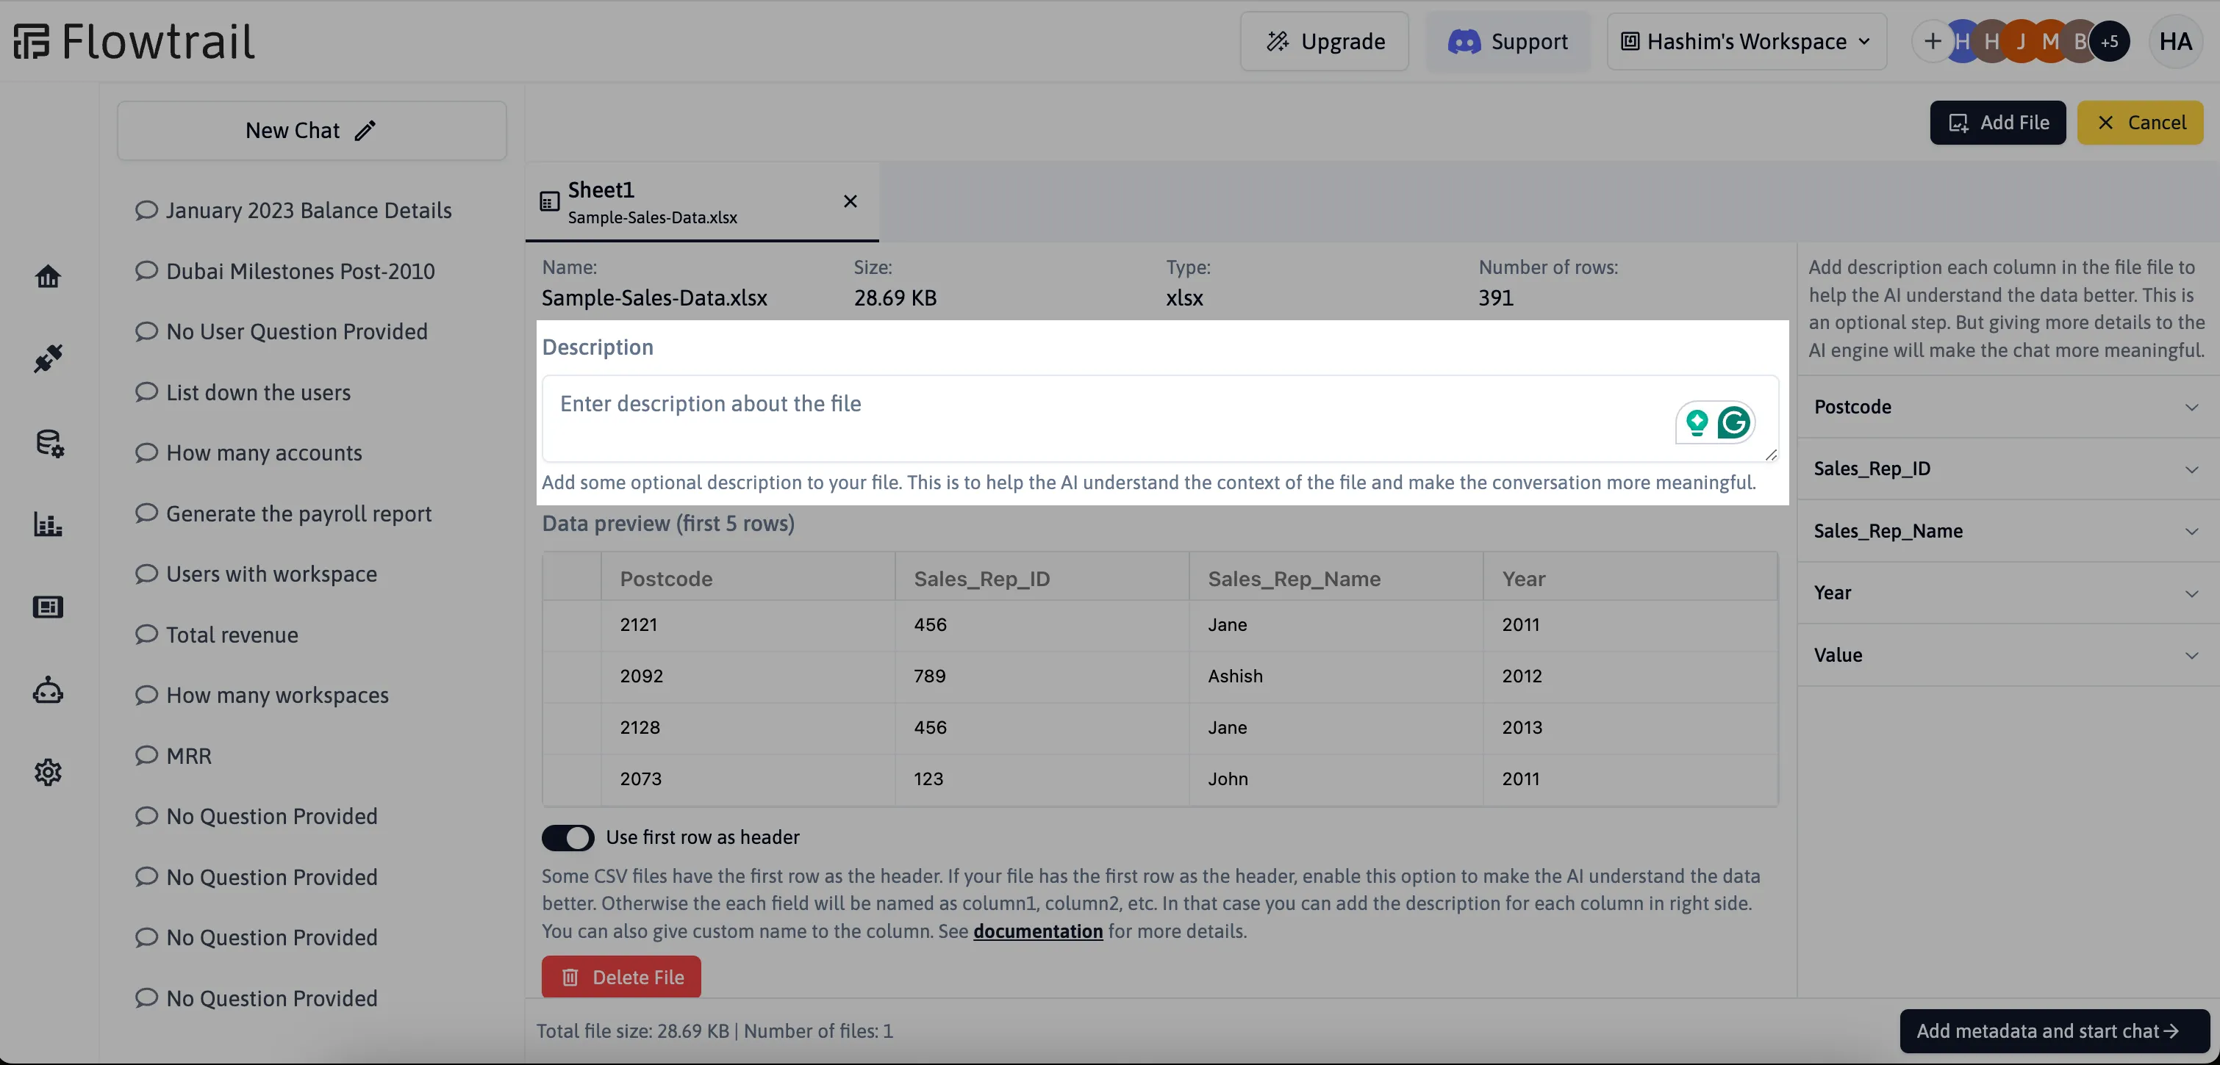Open the bar chart reports icon in sidebar
Image resolution: width=2220 pixels, height=1065 pixels.
(49, 524)
